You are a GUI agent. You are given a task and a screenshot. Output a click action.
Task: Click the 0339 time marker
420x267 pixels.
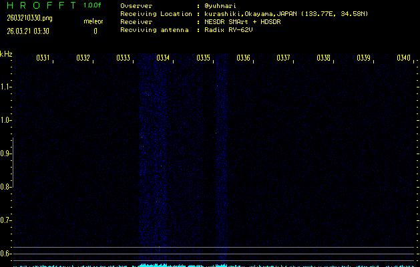click(x=363, y=58)
